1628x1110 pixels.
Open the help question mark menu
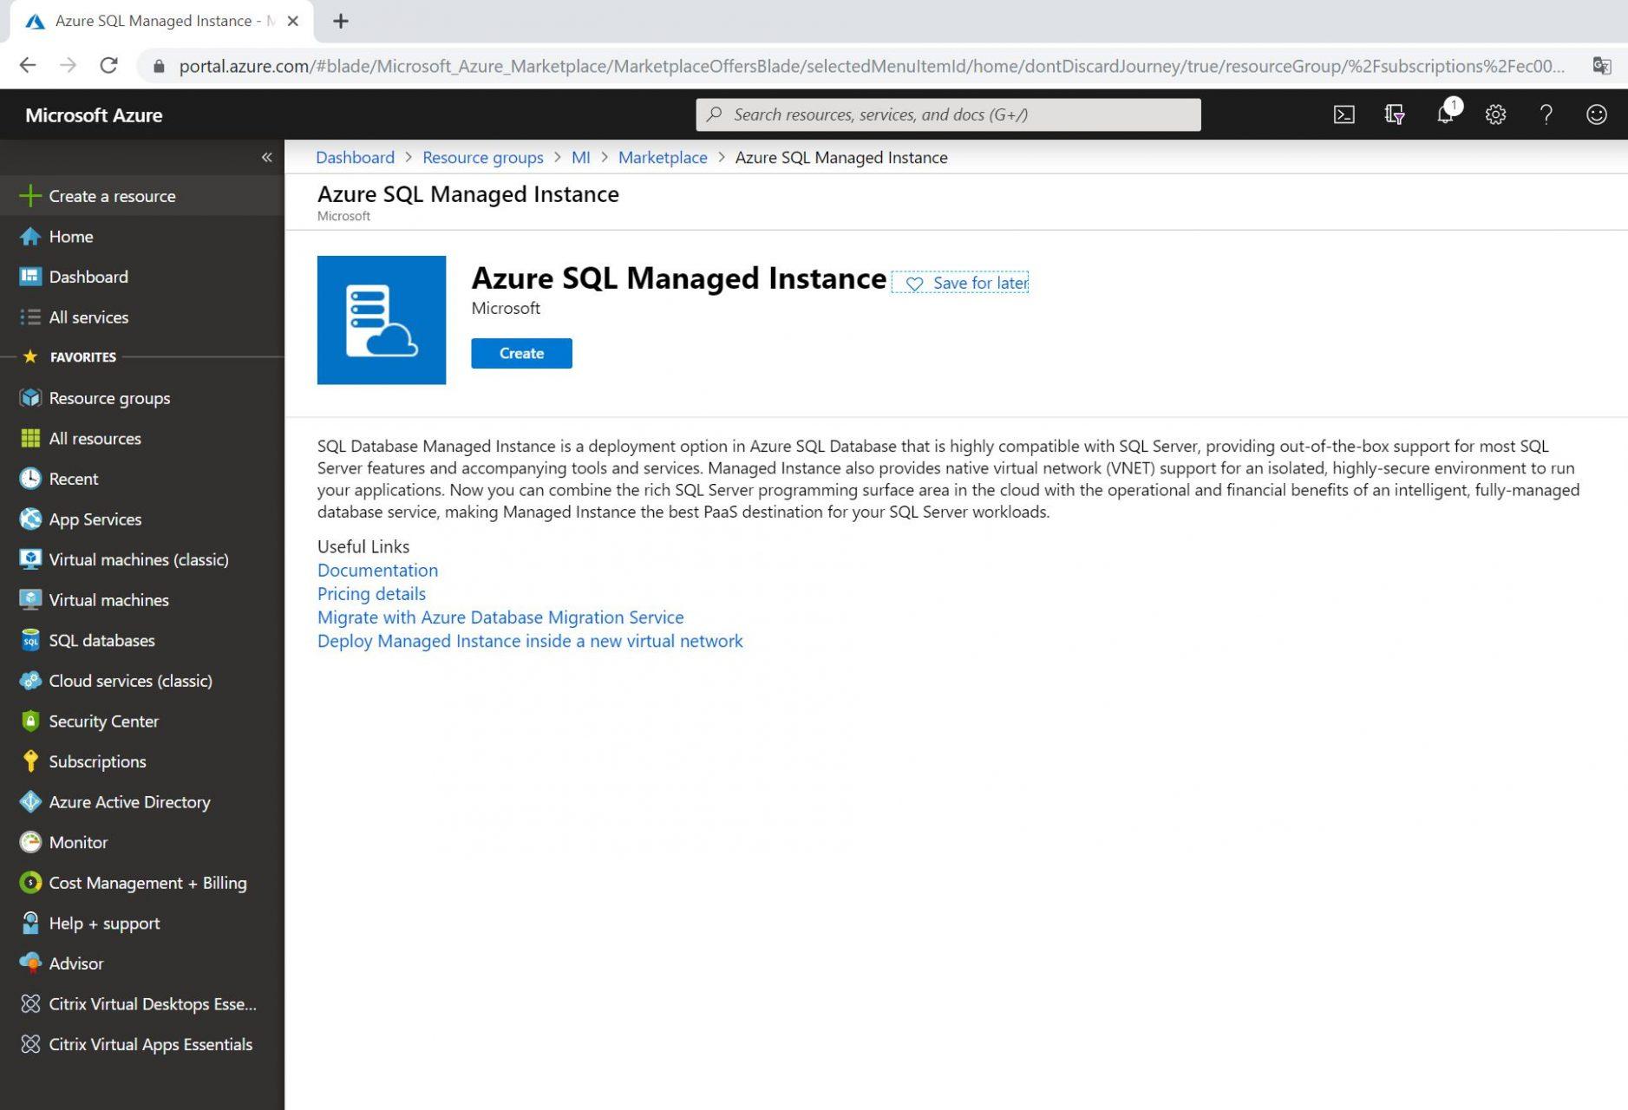(1546, 114)
